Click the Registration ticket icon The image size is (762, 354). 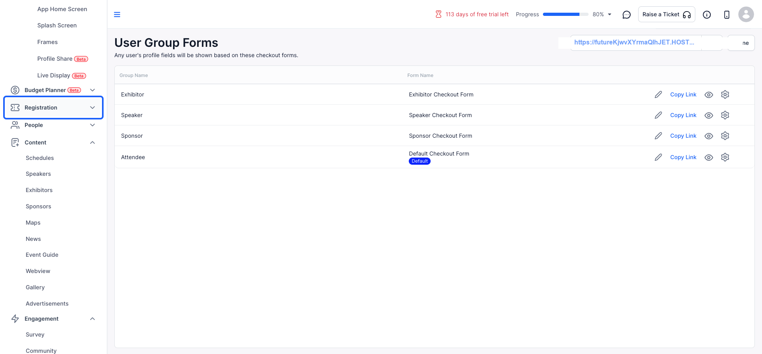15,108
